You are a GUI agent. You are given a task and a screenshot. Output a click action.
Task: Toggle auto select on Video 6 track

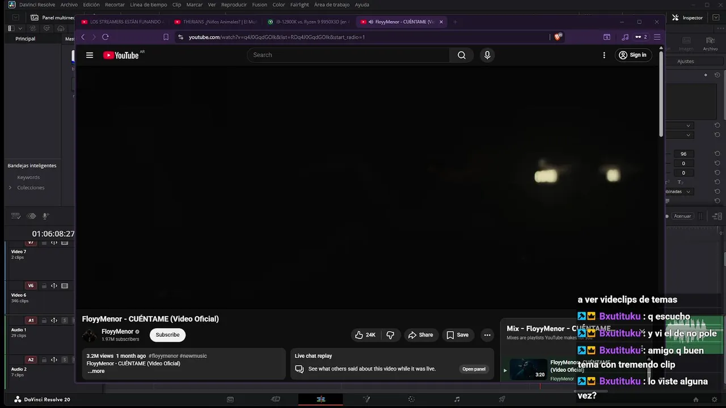[x=54, y=286]
